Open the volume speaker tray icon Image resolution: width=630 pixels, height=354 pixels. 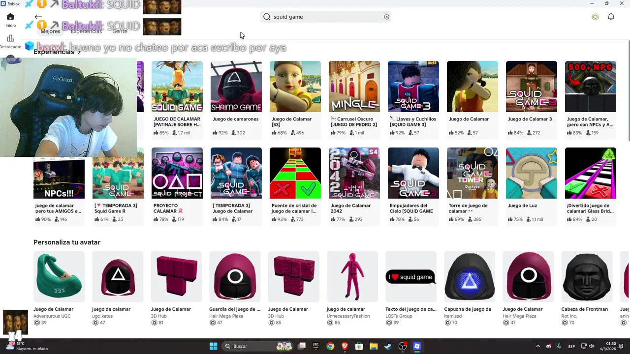coord(591,346)
